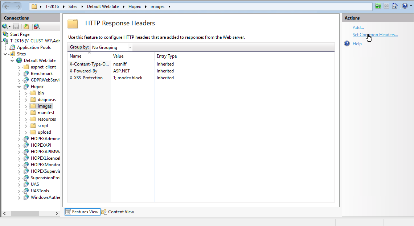Click the Home icon in the address bar
Viewport: 414px width, 226px height.
395,6
